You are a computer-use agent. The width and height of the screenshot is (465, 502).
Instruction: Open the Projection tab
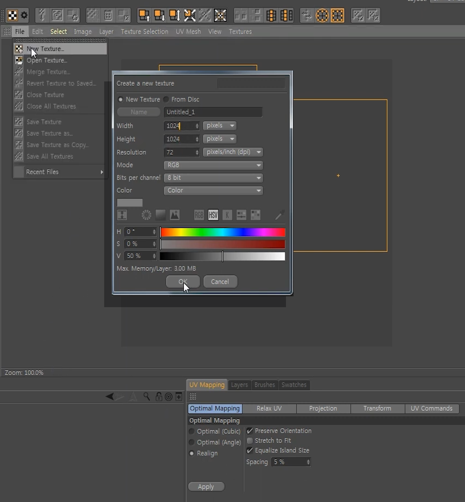pyautogui.click(x=323, y=409)
